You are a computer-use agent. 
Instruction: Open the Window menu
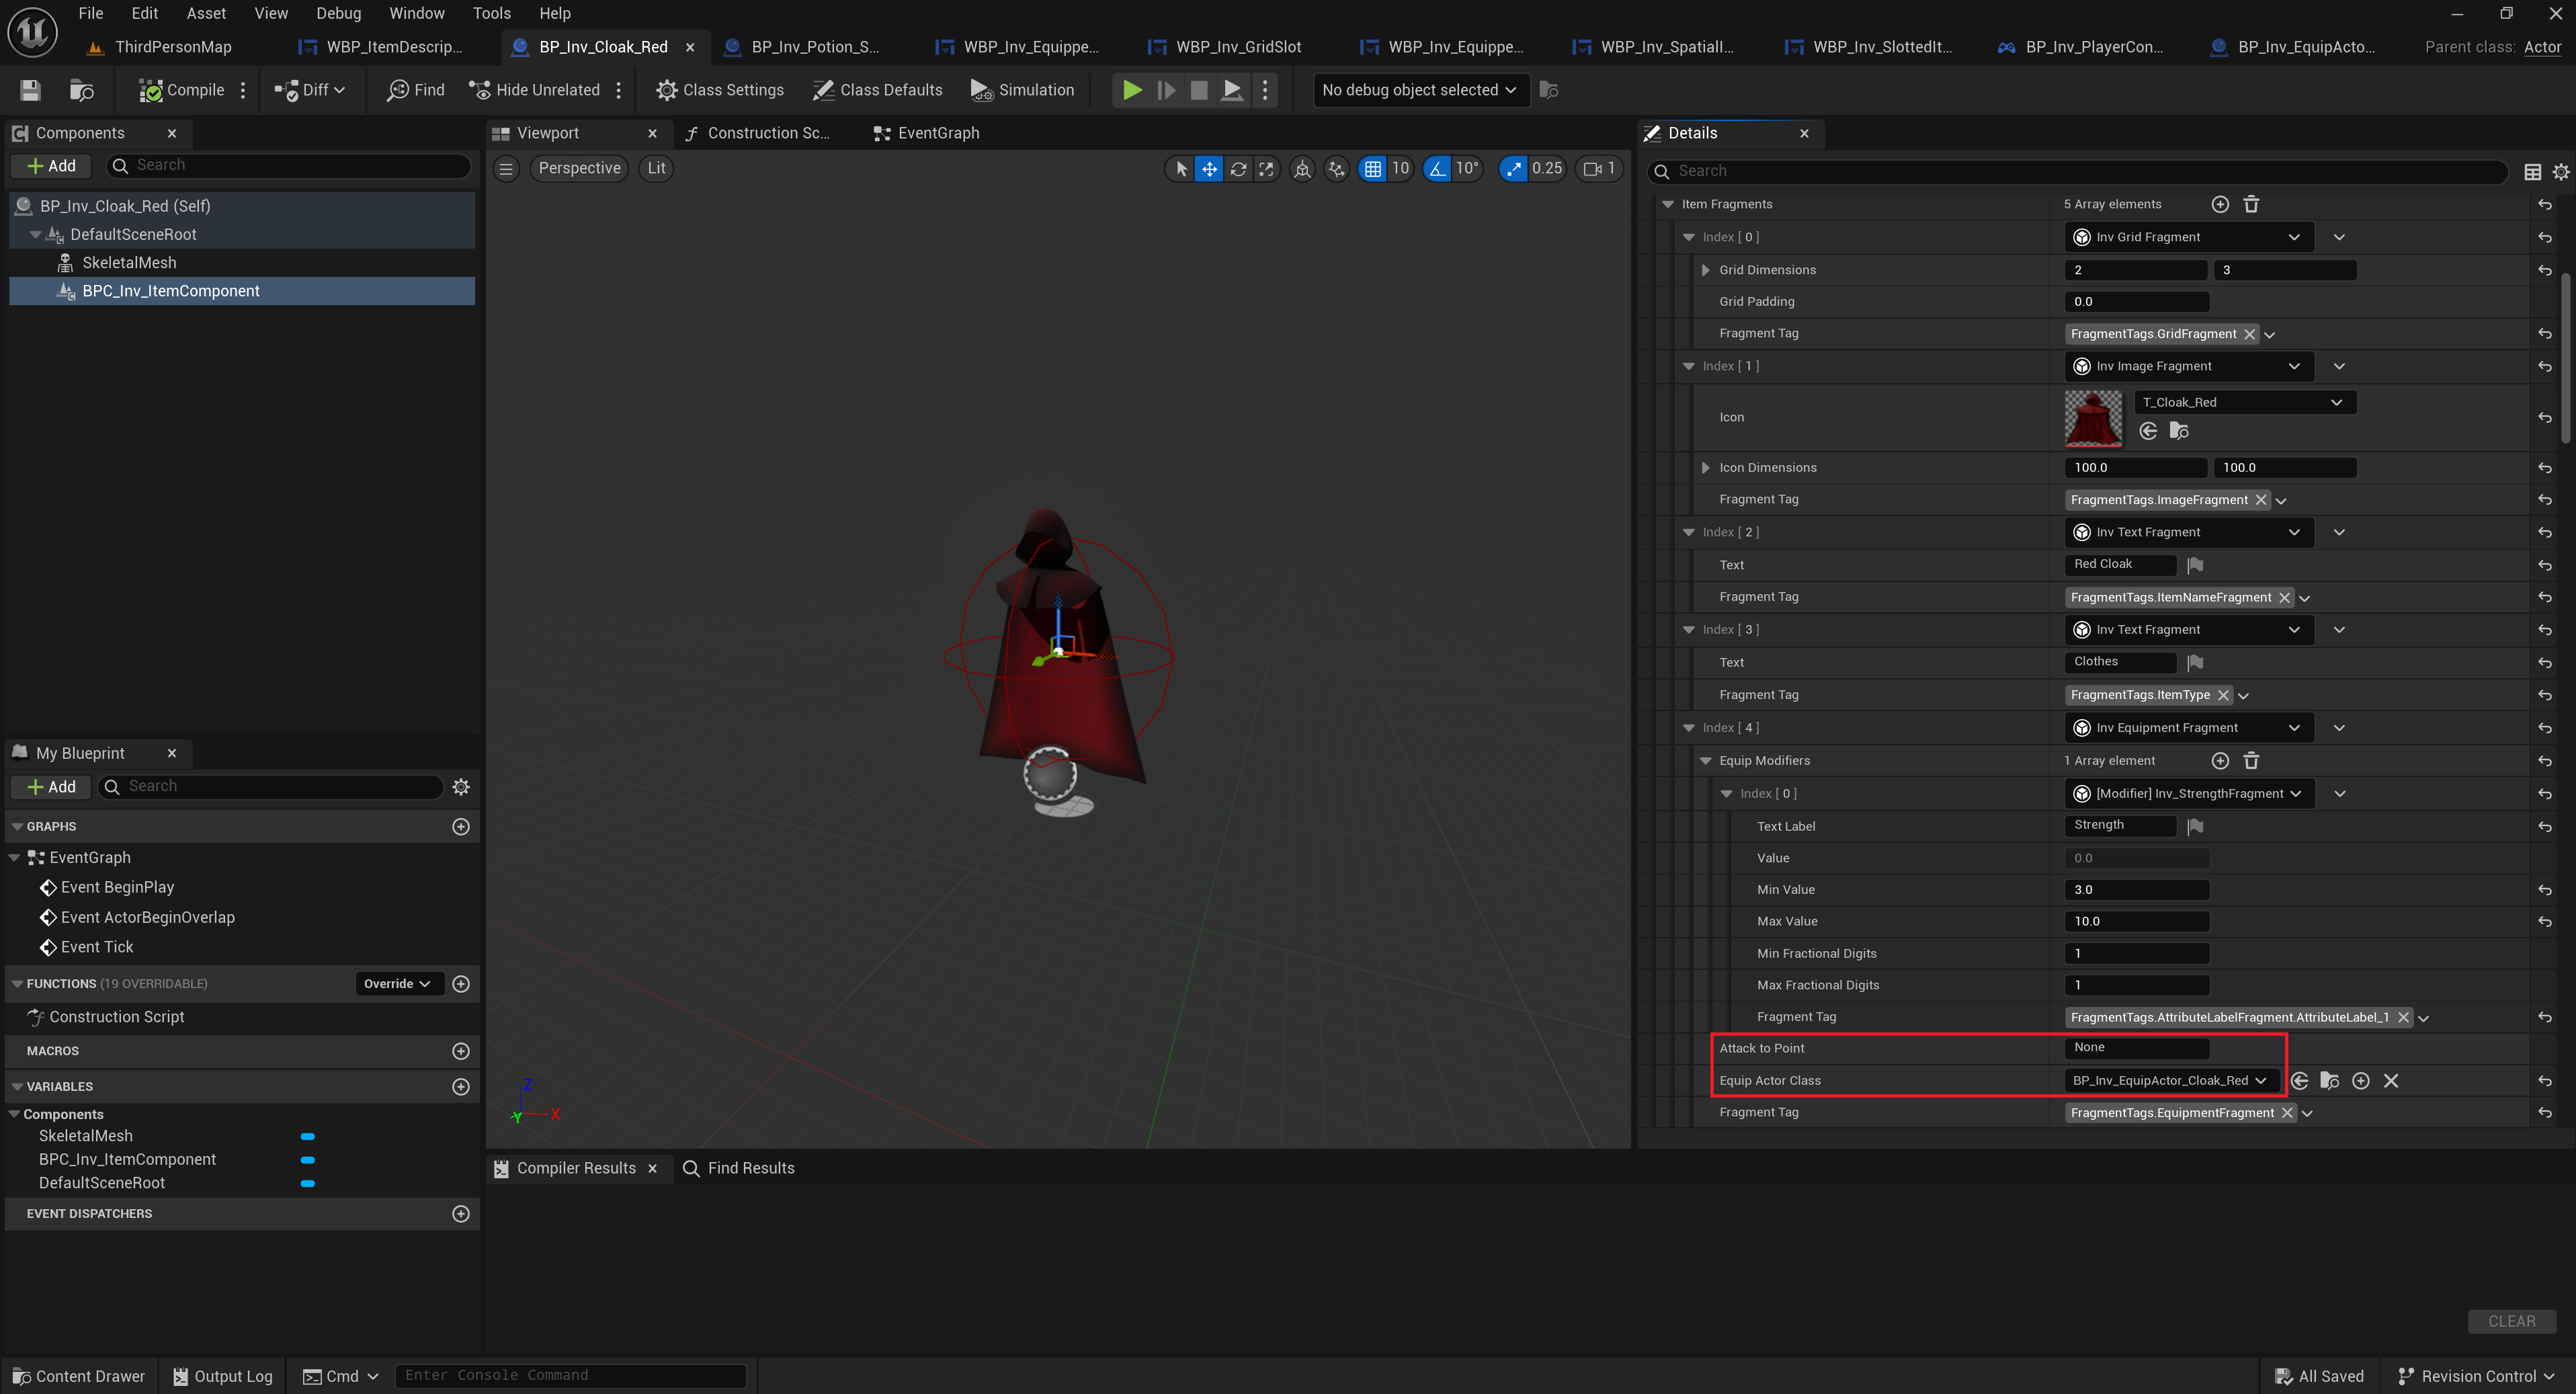[416, 13]
